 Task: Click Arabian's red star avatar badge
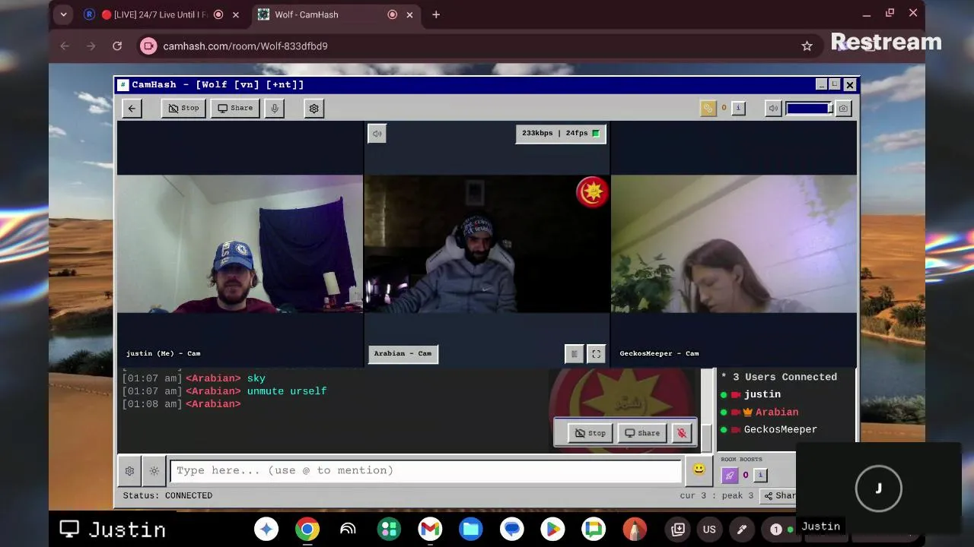(x=592, y=192)
